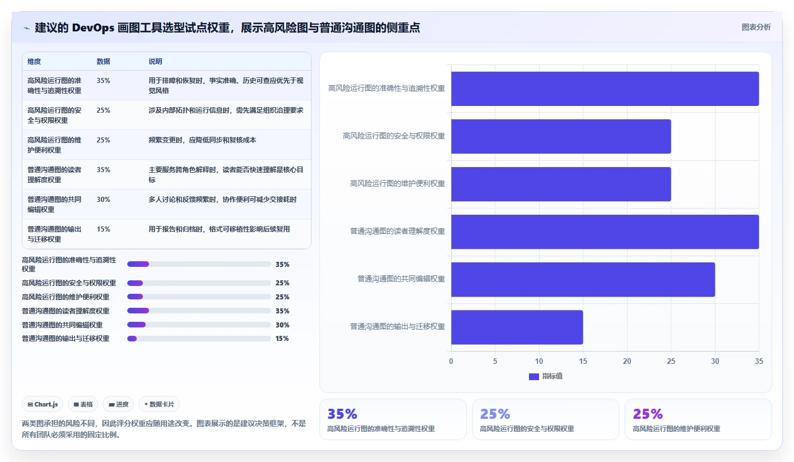Click the 30% value in the table

103,200
